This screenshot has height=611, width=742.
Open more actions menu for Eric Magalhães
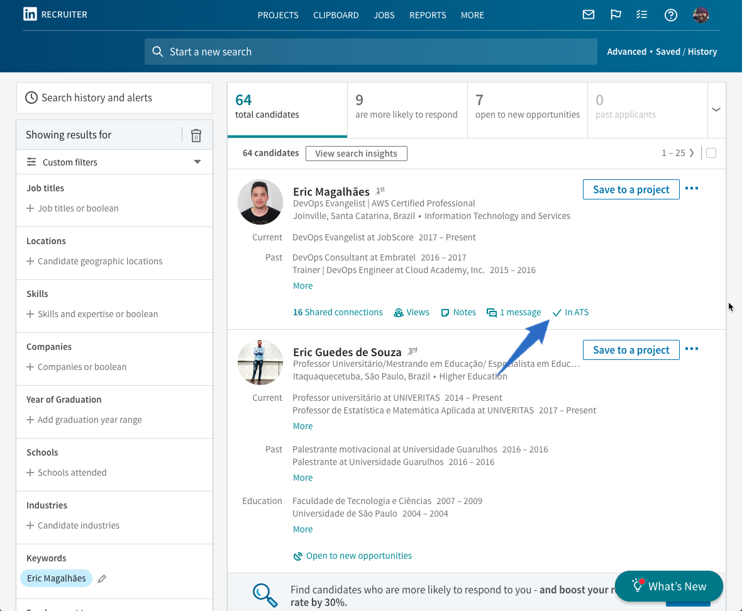[691, 189]
